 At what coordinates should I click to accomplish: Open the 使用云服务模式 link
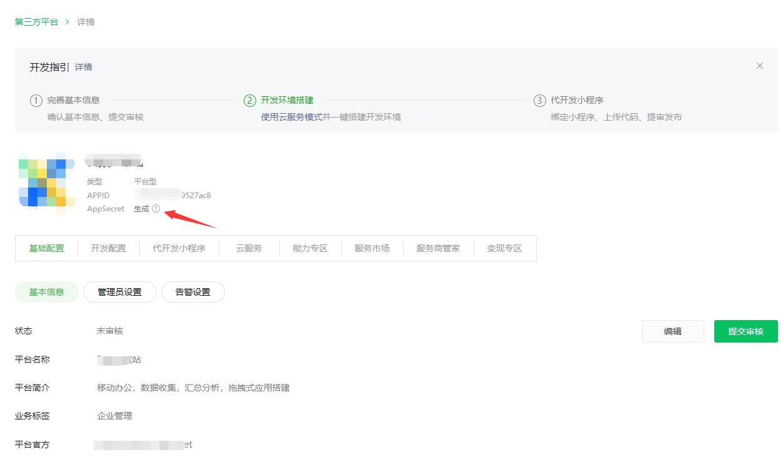291,117
